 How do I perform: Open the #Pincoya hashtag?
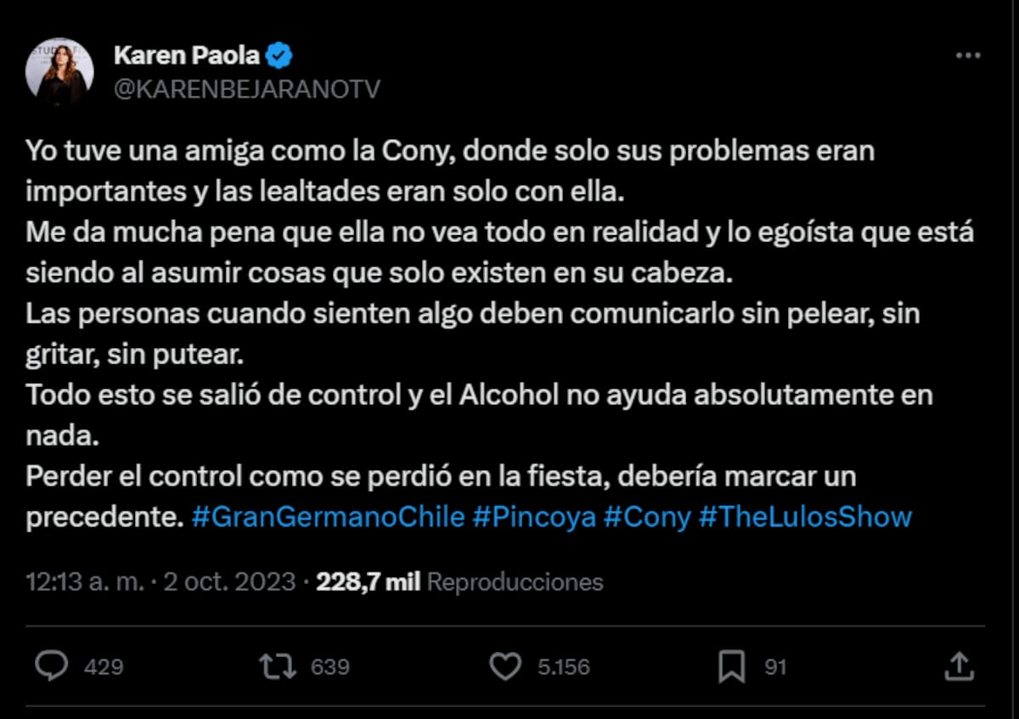tap(534, 517)
